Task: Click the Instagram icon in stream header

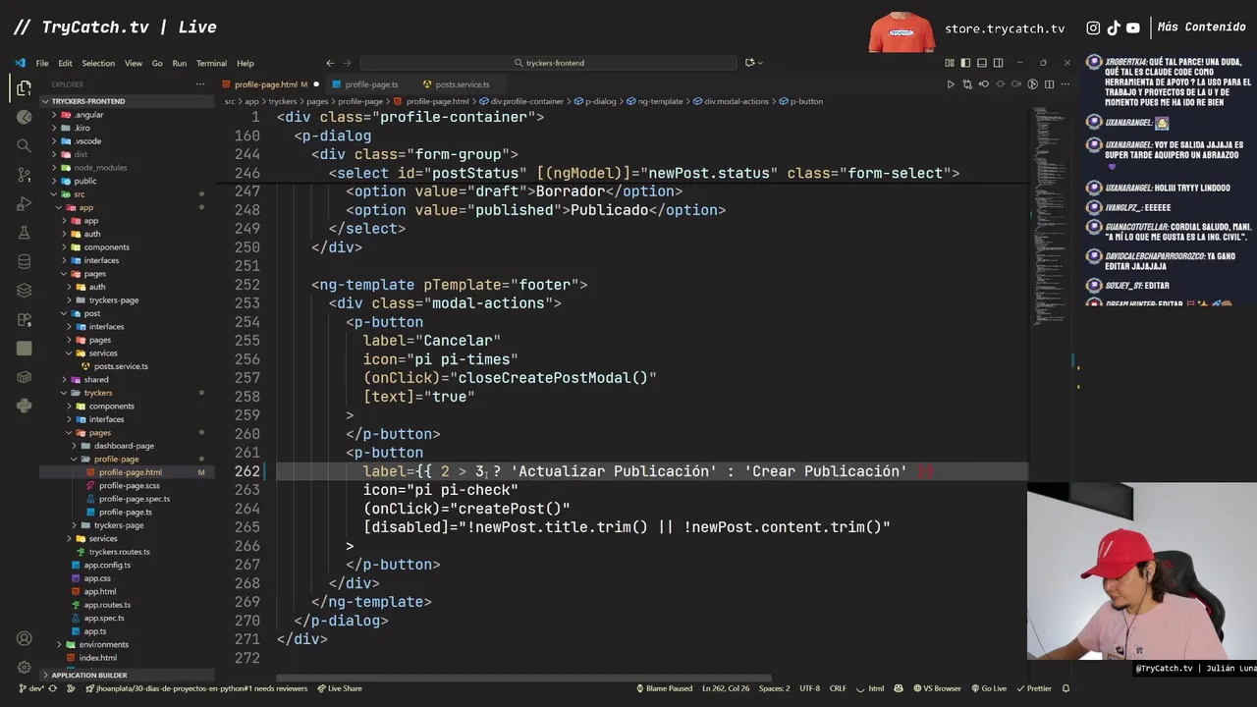Action: pyautogui.click(x=1093, y=27)
